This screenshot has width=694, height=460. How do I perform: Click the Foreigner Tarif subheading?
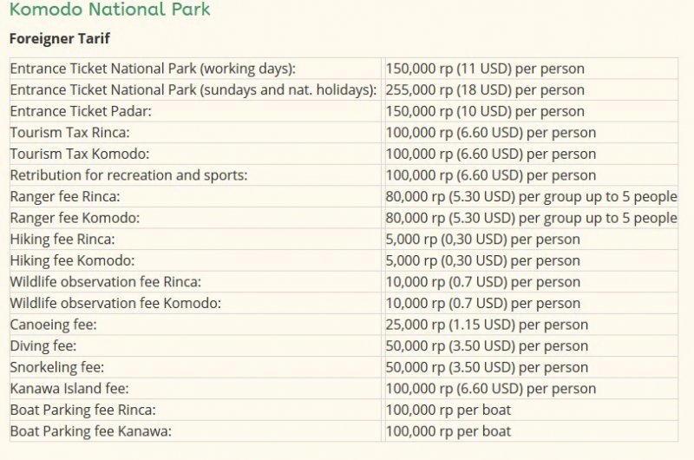click(x=60, y=38)
